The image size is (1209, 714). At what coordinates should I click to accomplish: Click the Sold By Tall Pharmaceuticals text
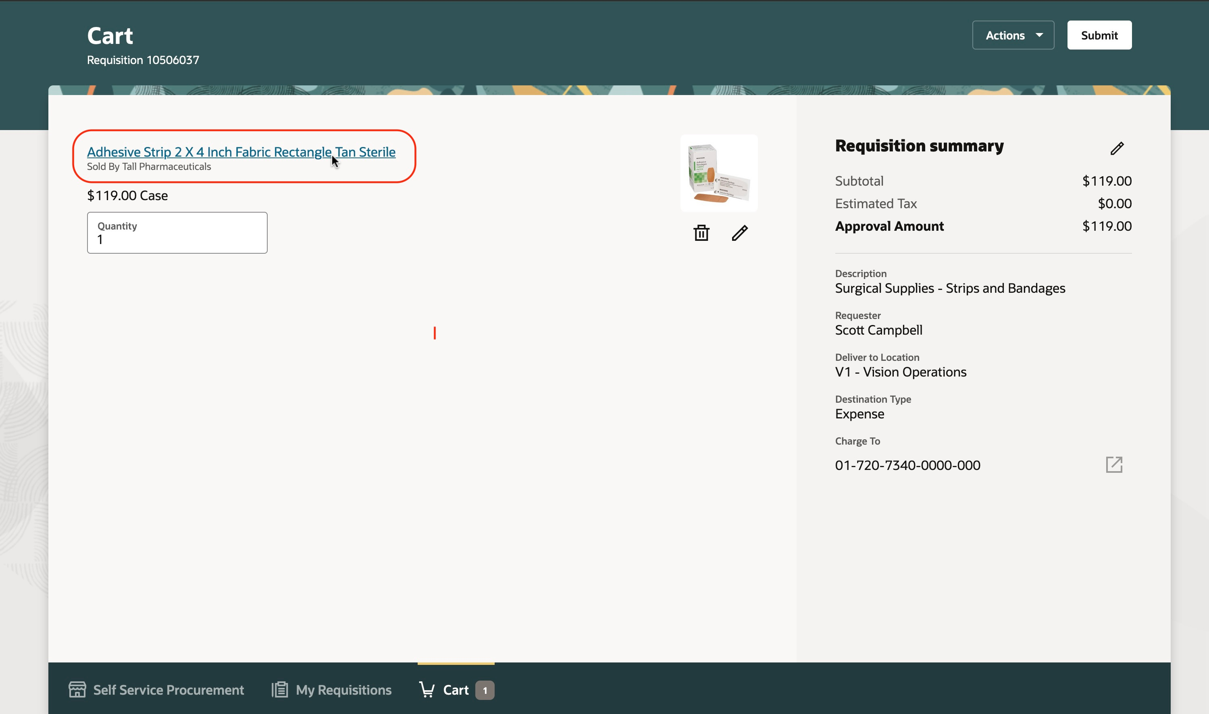(149, 166)
